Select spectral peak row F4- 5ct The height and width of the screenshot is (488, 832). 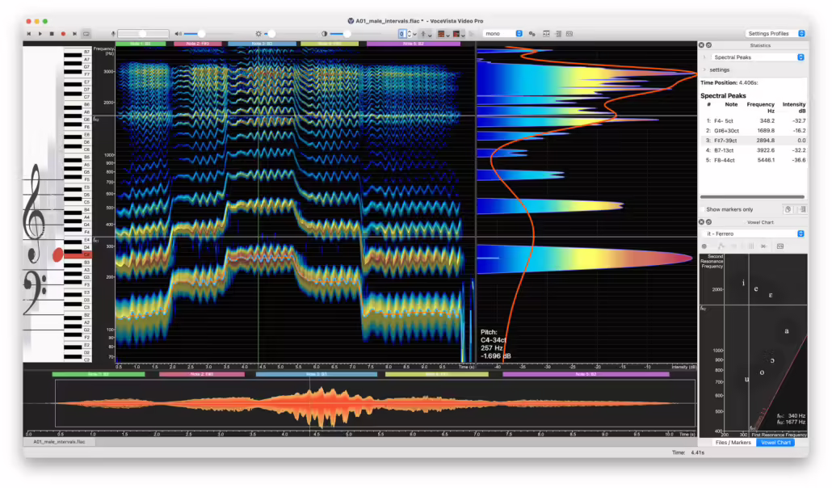(x=755, y=120)
